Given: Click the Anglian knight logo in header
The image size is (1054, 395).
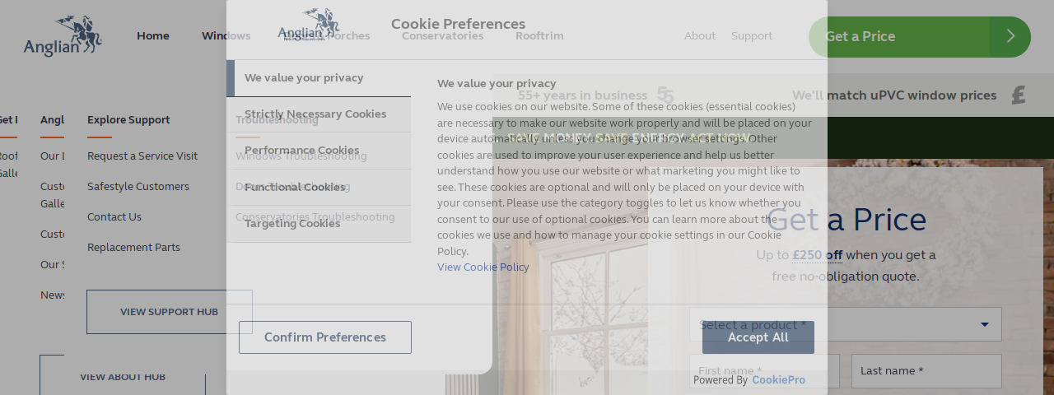Looking at the screenshot, I should coord(63,36).
